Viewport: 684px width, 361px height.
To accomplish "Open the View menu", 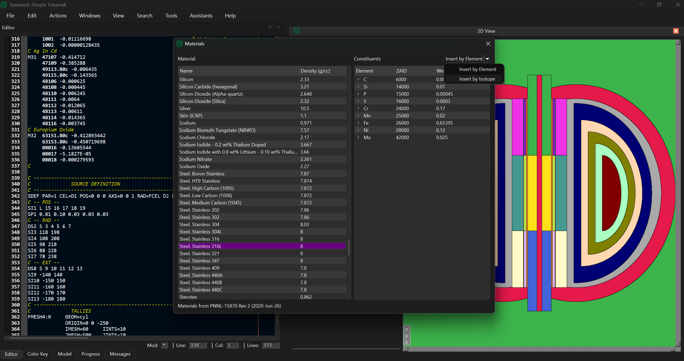I will pyautogui.click(x=119, y=16).
